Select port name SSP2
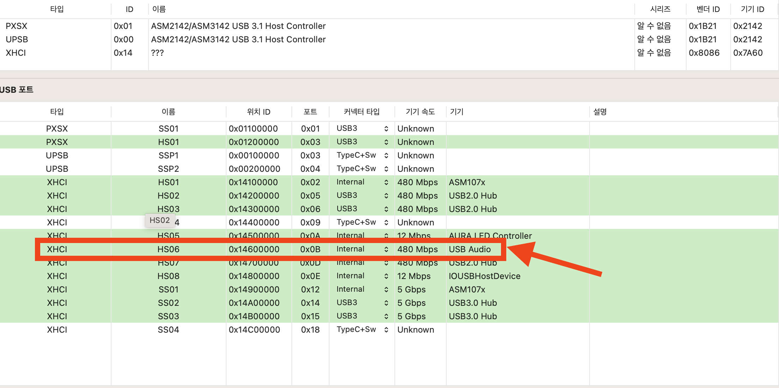This screenshot has height=388, width=779. click(x=168, y=169)
